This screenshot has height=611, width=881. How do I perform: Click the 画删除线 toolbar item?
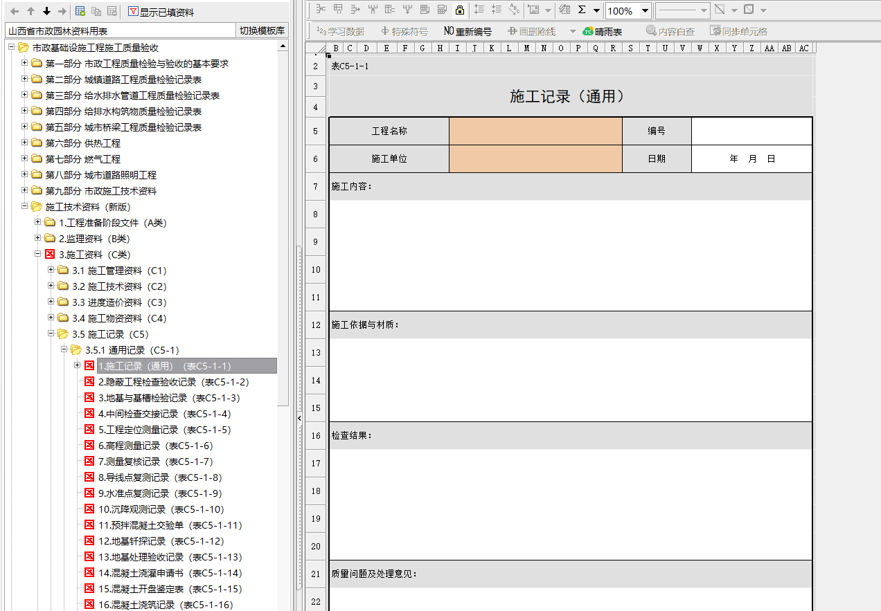(532, 31)
